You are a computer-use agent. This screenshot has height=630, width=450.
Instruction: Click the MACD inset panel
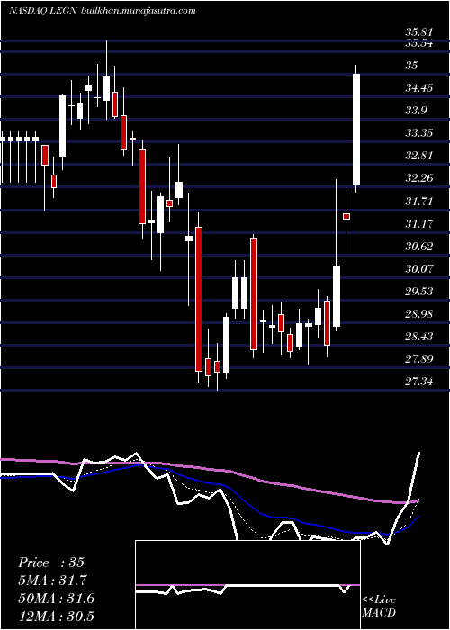247,585
